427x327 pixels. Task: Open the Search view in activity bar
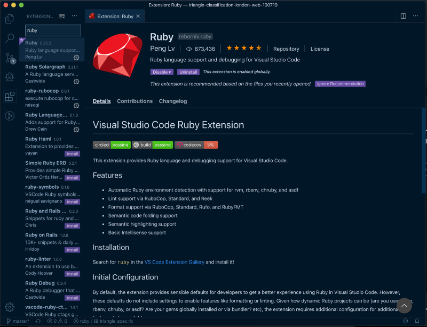point(10,38)
